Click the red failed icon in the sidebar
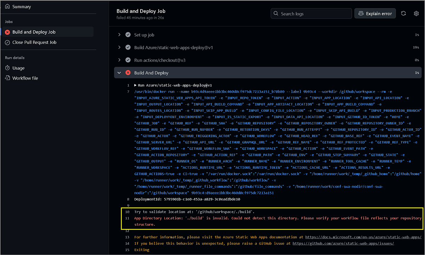The width and height of the screenshot is (425, 255). [x=7, y=32]
